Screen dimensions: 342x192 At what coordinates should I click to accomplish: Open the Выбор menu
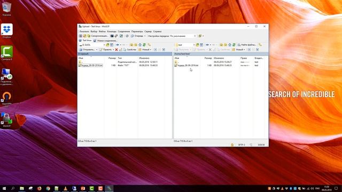click(94, 31)
